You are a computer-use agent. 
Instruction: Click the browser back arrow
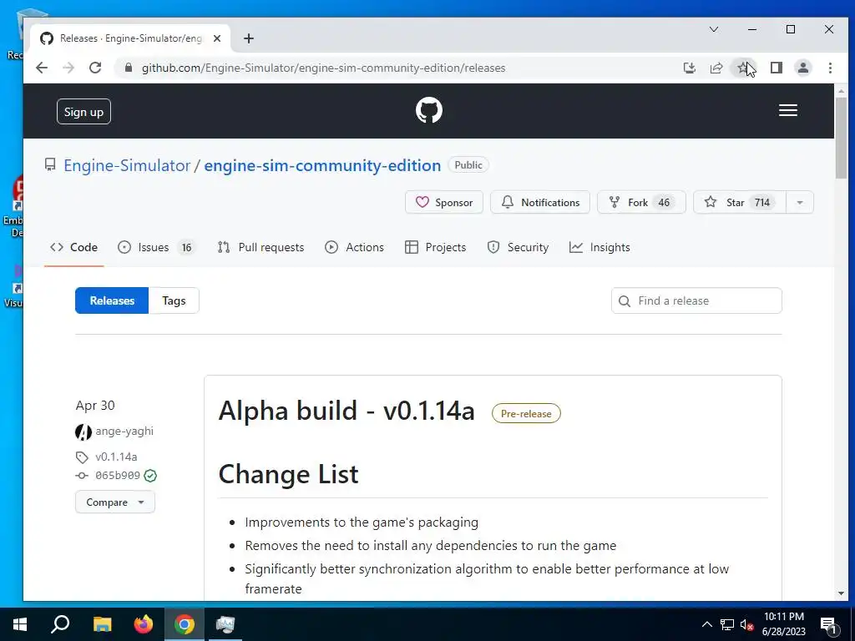[x=42, y=68]
